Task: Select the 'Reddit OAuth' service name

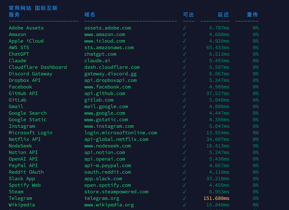Action: (x=26, y=172)
